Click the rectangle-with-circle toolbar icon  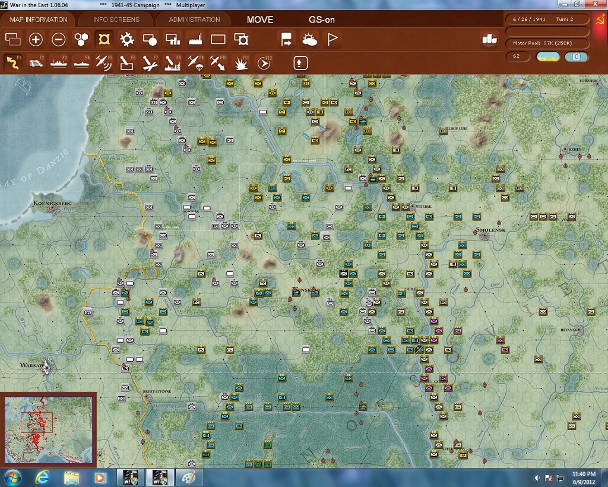pyautogui.click(x=150, y=39)
